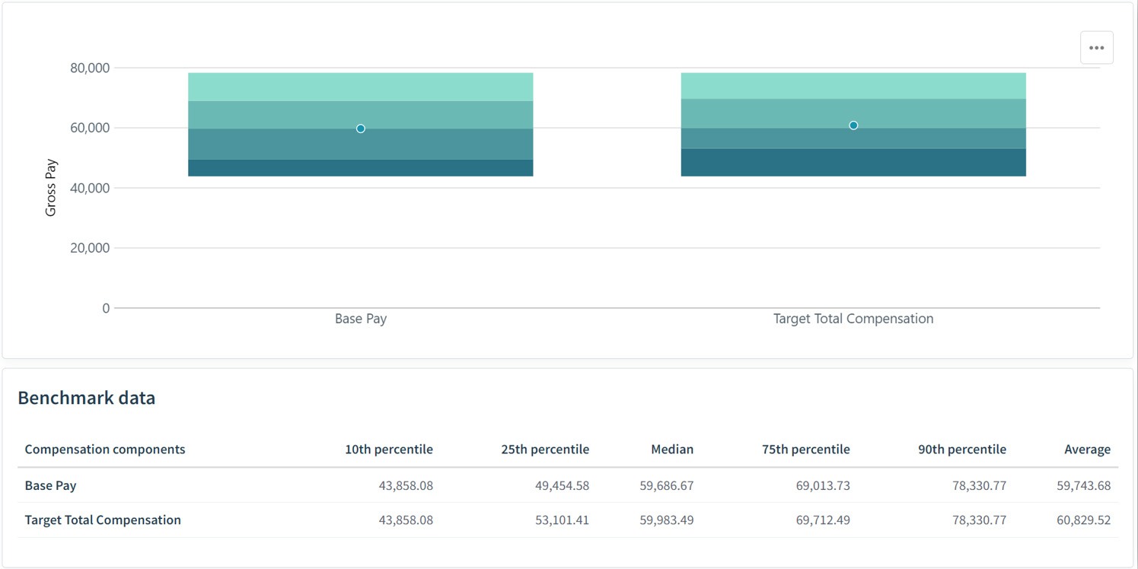Select darkest bottom segment of Target Total Compensation bar
Image resolution: width=1138 pixels, height=569 pixels.
(853, 163)
